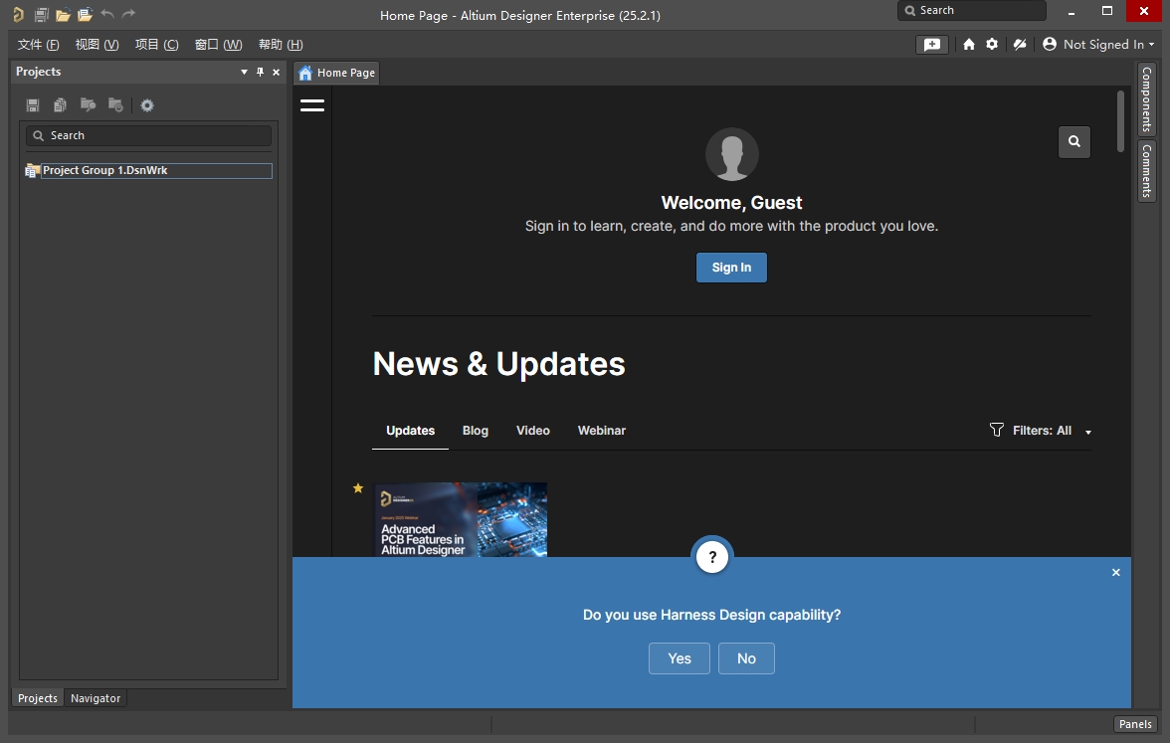Toggle the Projects panel pin
The height and width of the screenshot is (743, 1170).
click(x=261, y=73)
